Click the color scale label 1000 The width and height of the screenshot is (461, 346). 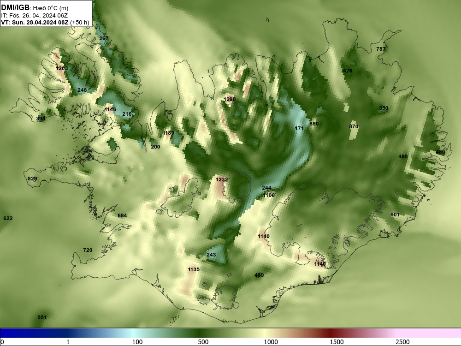click(271, 342)
